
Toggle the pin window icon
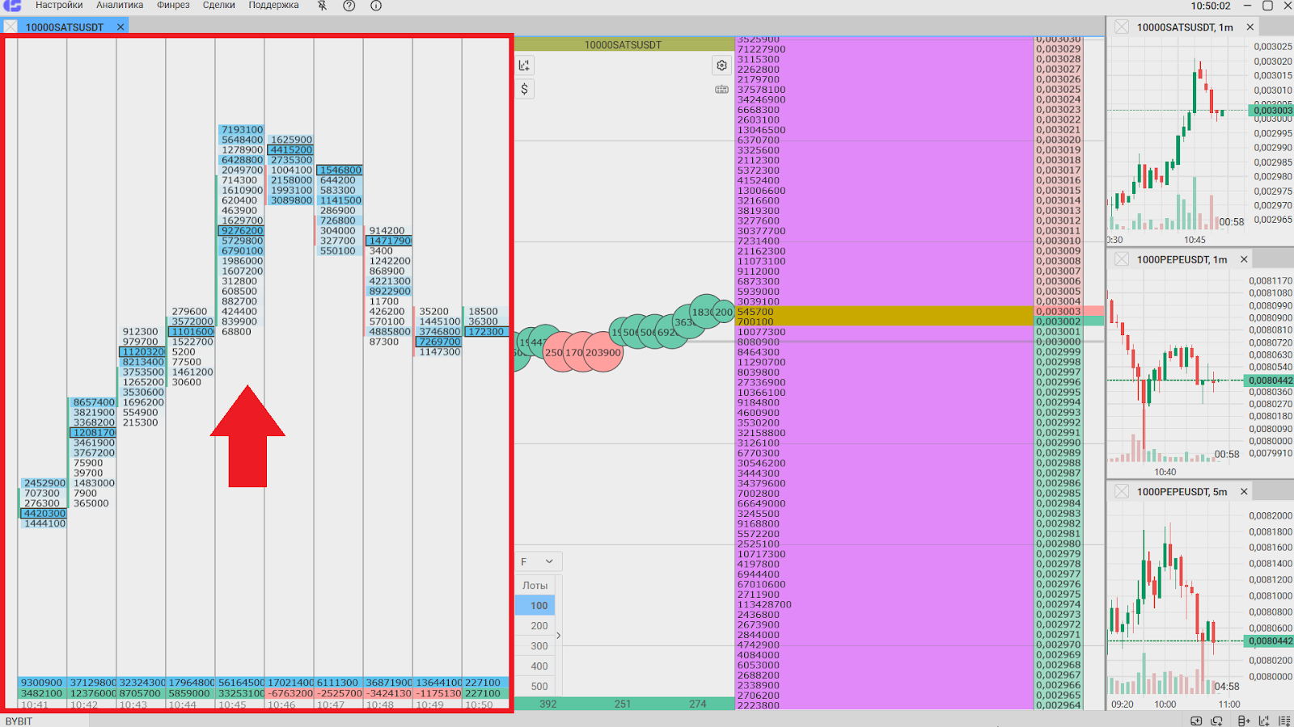[322, 6]
